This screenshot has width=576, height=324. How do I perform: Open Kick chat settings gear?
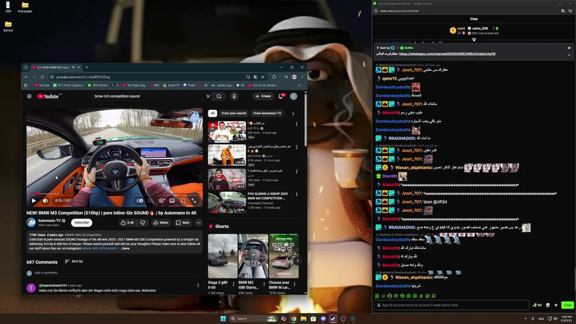(x=556, y=305)
